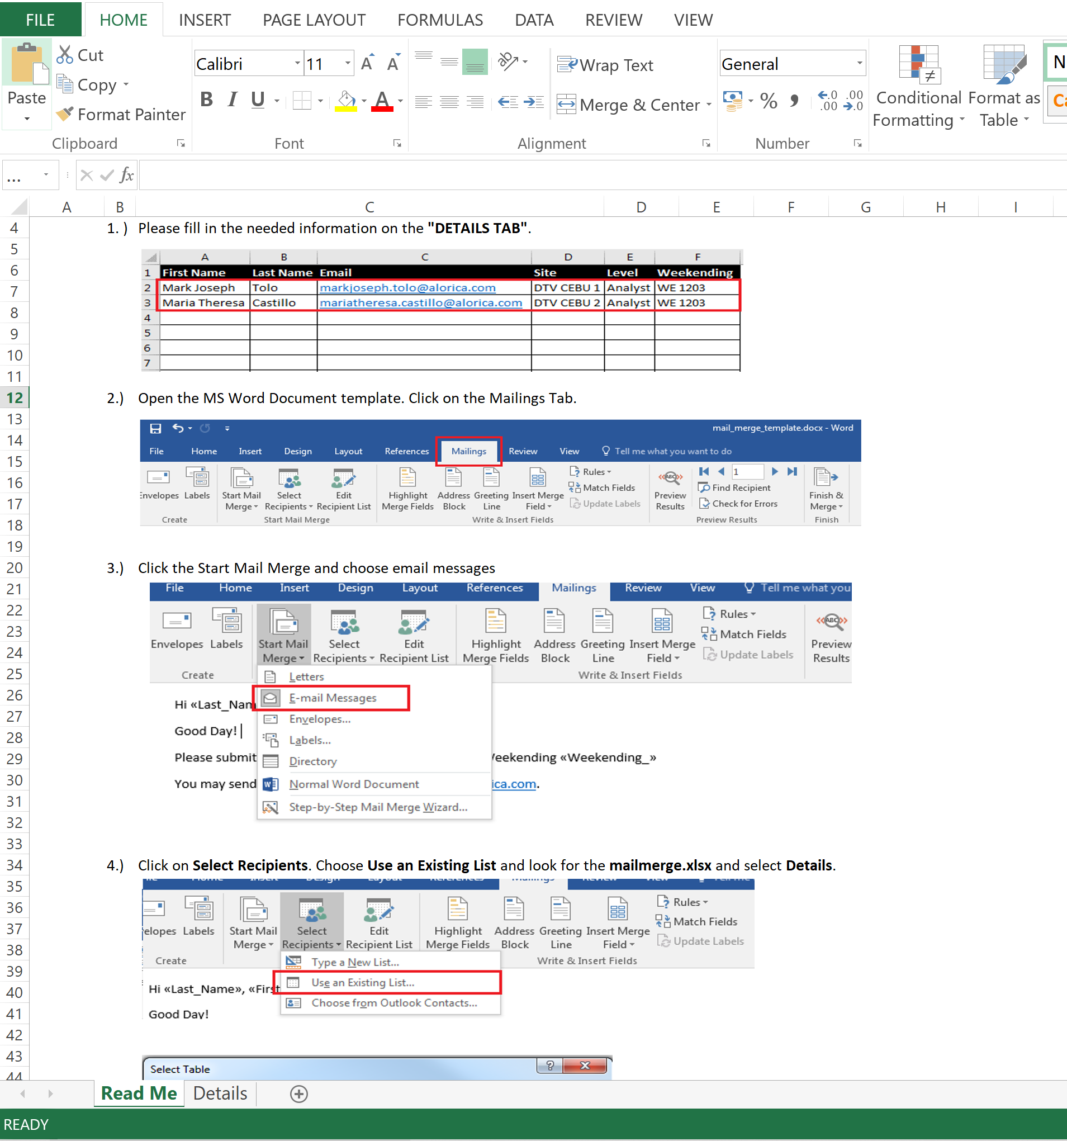Open the Number format dialog launcher
Screen dimensions: 1067x1141
click(858, 144)
